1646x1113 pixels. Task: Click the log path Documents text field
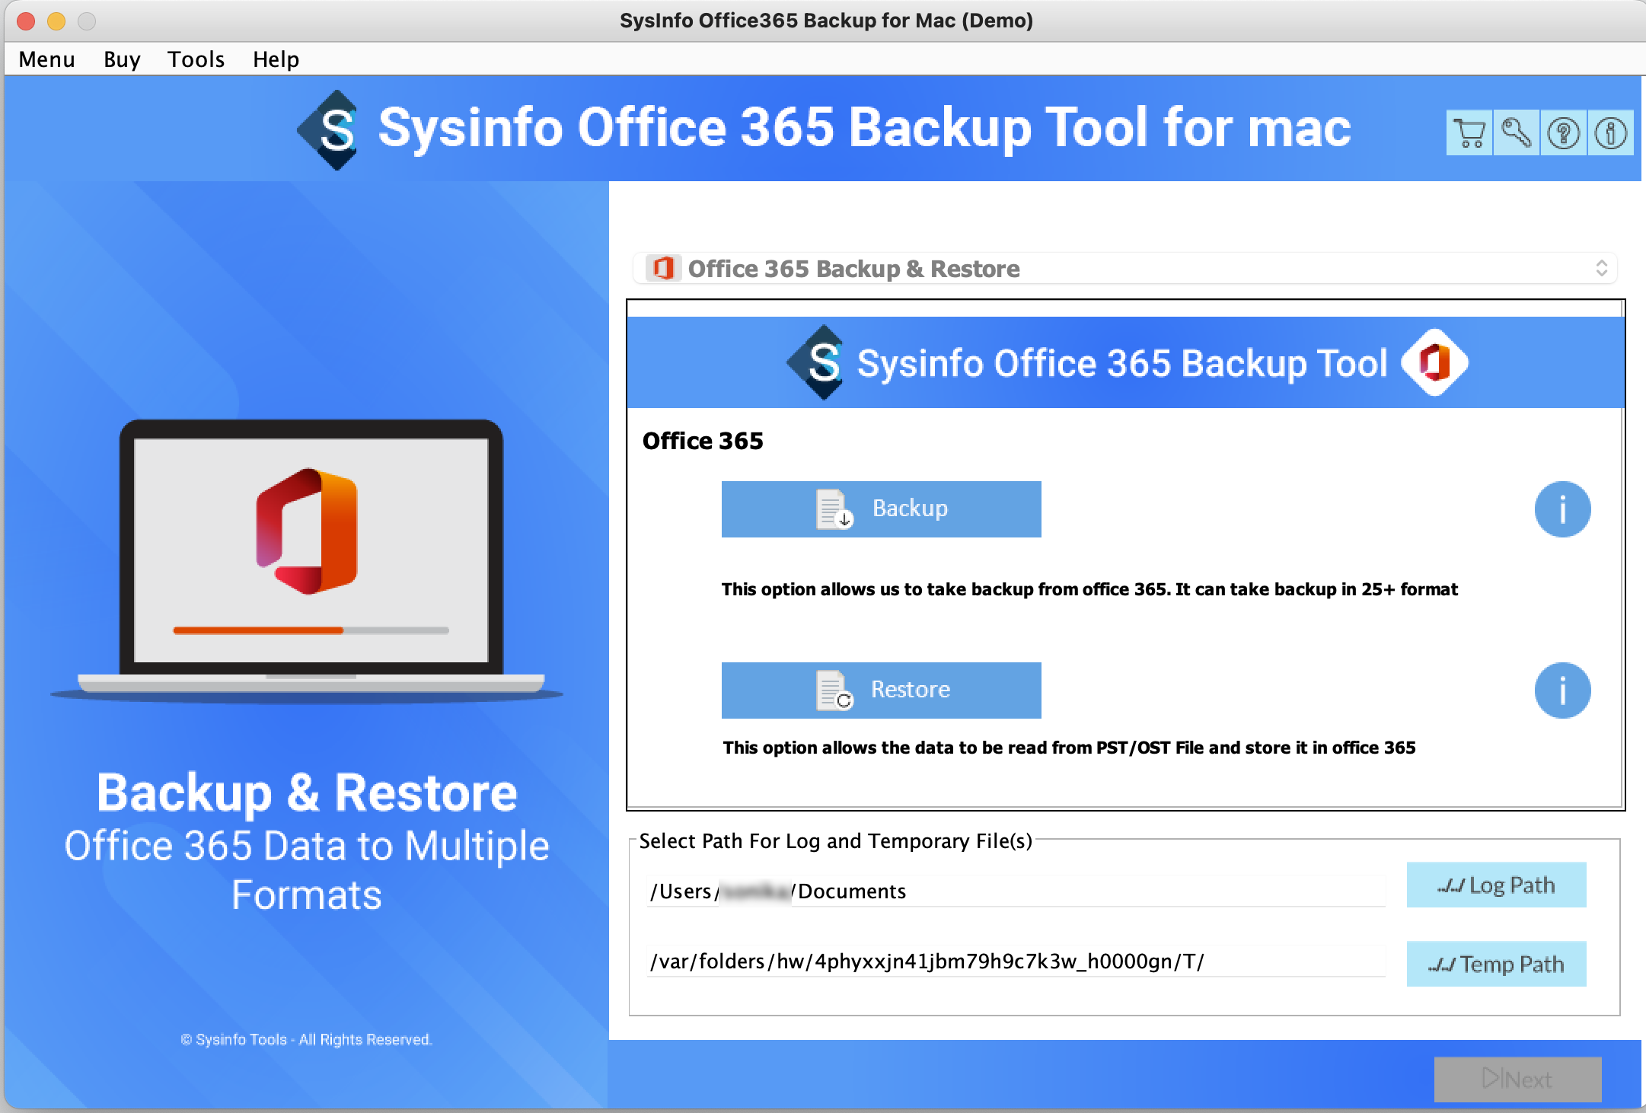click(x=1015, y=891)
